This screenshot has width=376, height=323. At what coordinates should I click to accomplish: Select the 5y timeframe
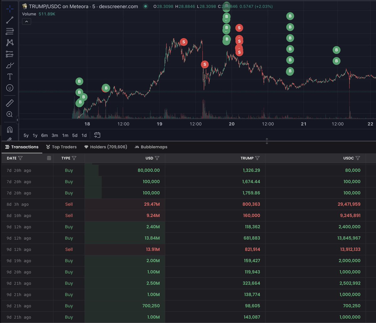tap(26, 135)
